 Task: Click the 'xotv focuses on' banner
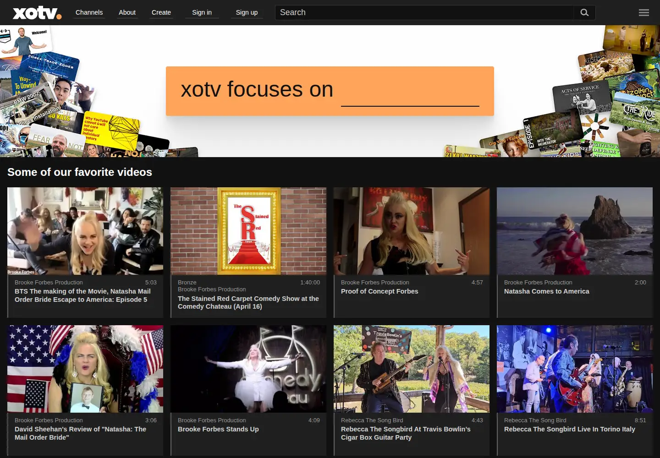pos(330,91)
